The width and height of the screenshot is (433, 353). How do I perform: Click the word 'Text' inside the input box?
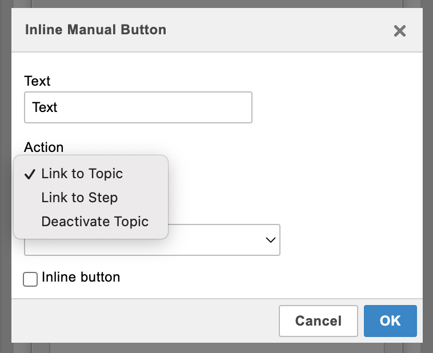45,107
